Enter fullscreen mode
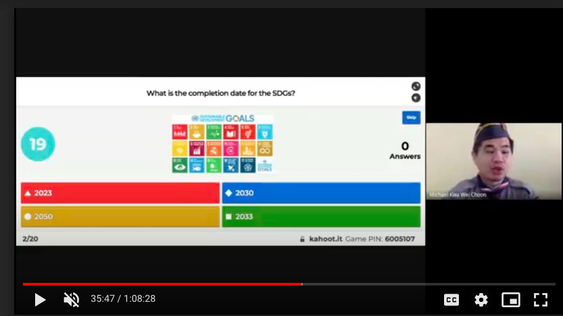 point(541,300)
